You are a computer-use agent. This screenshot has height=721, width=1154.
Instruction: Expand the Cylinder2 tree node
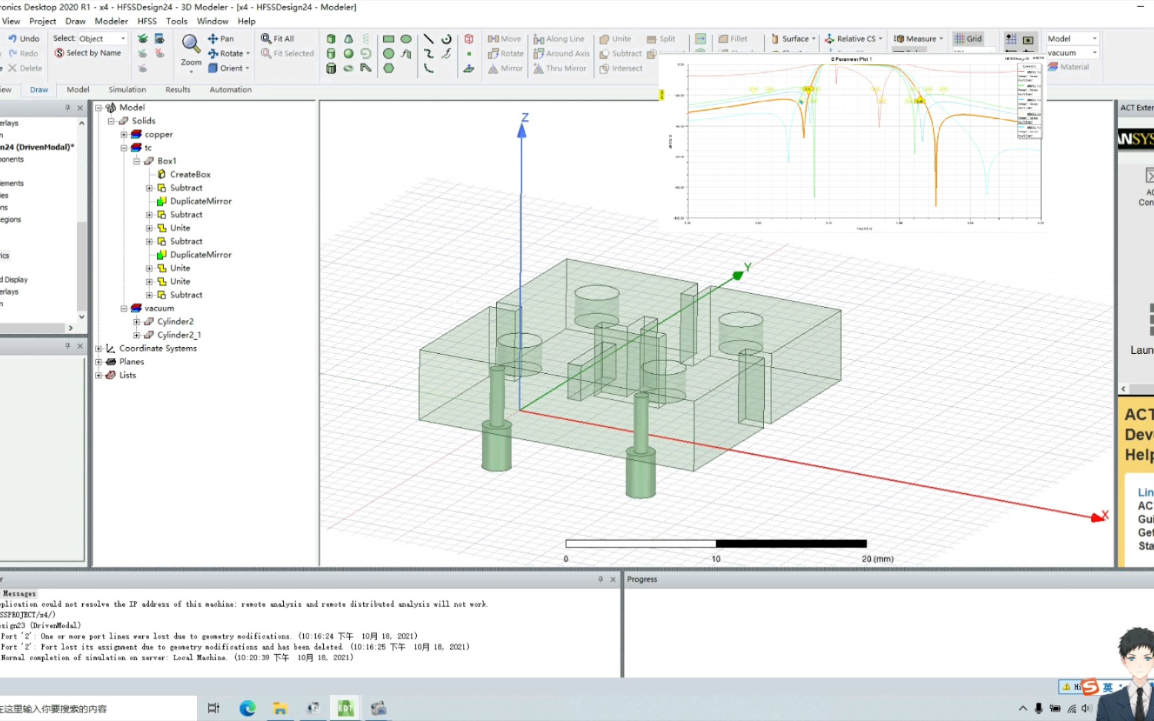136,322
